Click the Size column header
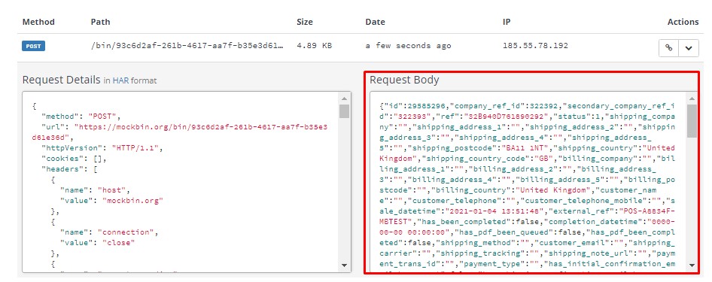The height and width of the screenshot is (282, 712). pyautogui.click(x=305, y=22)
